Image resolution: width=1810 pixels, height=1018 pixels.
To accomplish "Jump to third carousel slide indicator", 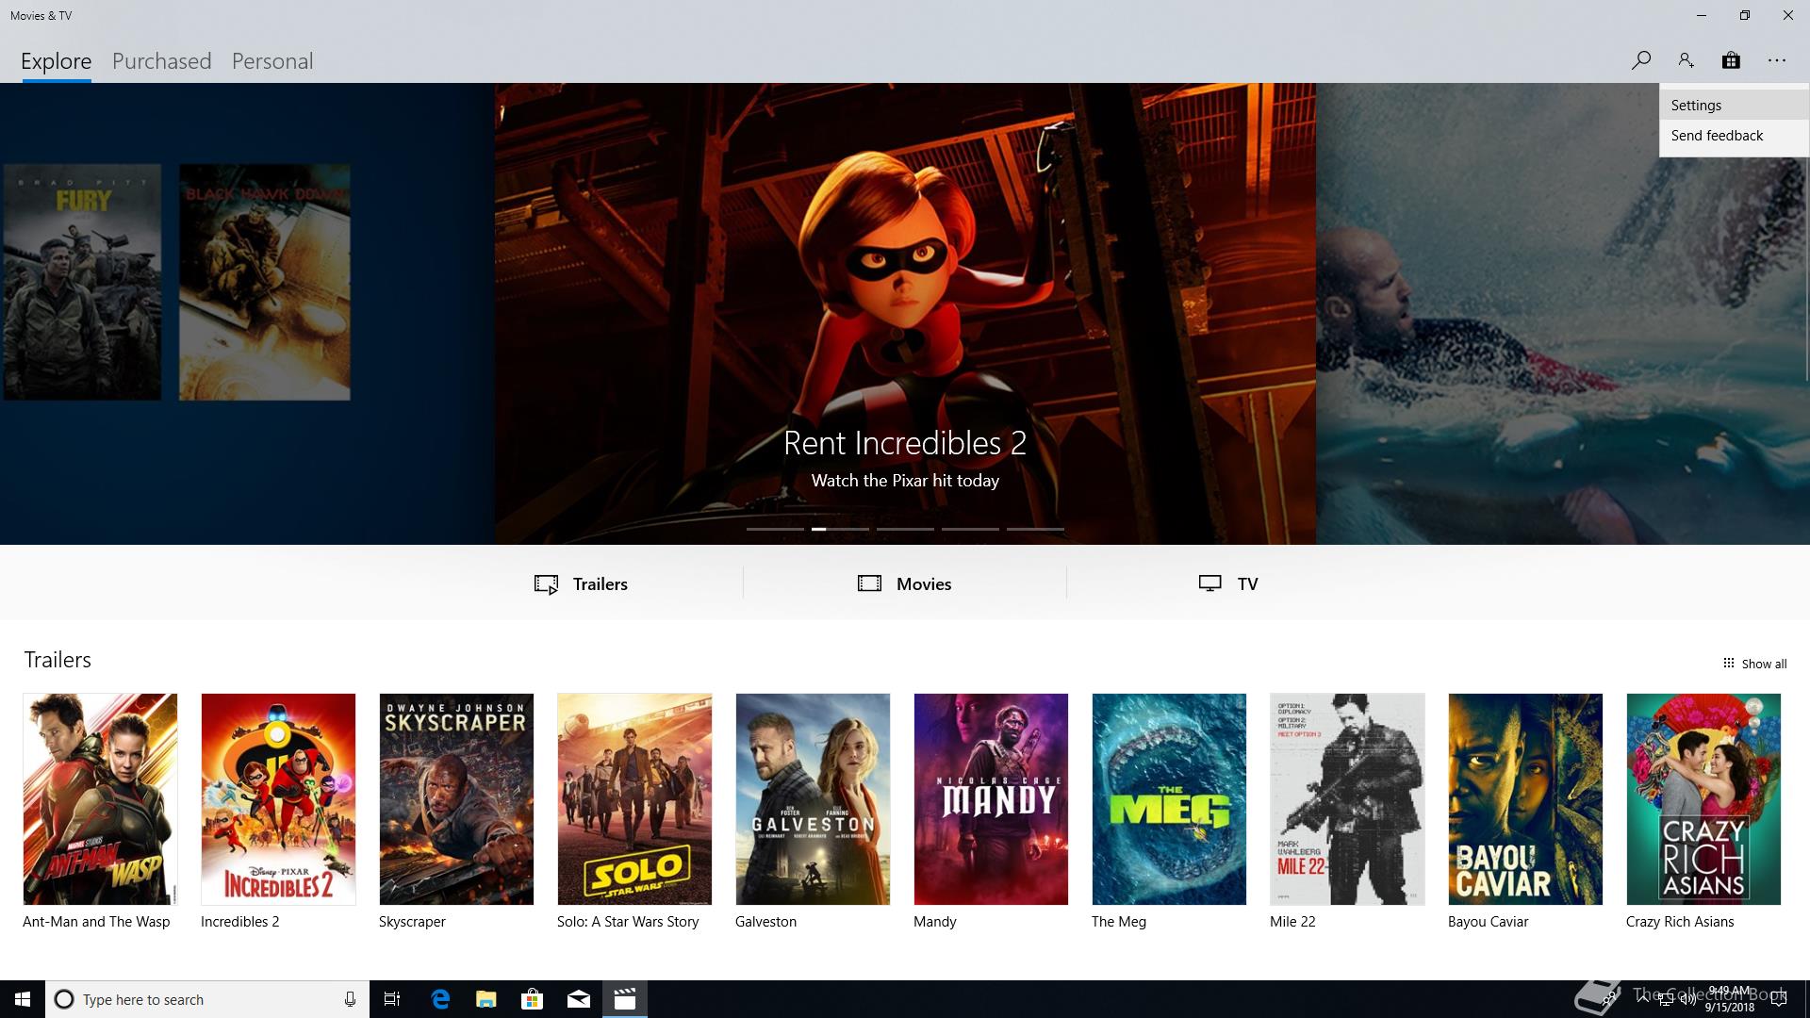I will click(905, 530).
